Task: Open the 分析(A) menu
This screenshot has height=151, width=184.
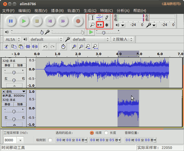Action: pos(123,11)
